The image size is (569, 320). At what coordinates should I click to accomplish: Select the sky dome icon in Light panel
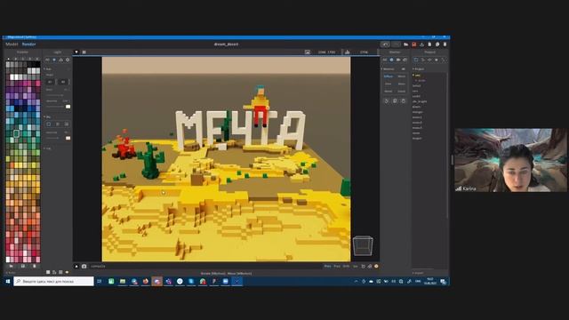[61, 60]
